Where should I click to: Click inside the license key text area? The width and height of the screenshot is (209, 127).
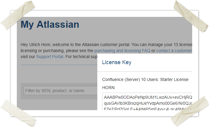(147, 102)
